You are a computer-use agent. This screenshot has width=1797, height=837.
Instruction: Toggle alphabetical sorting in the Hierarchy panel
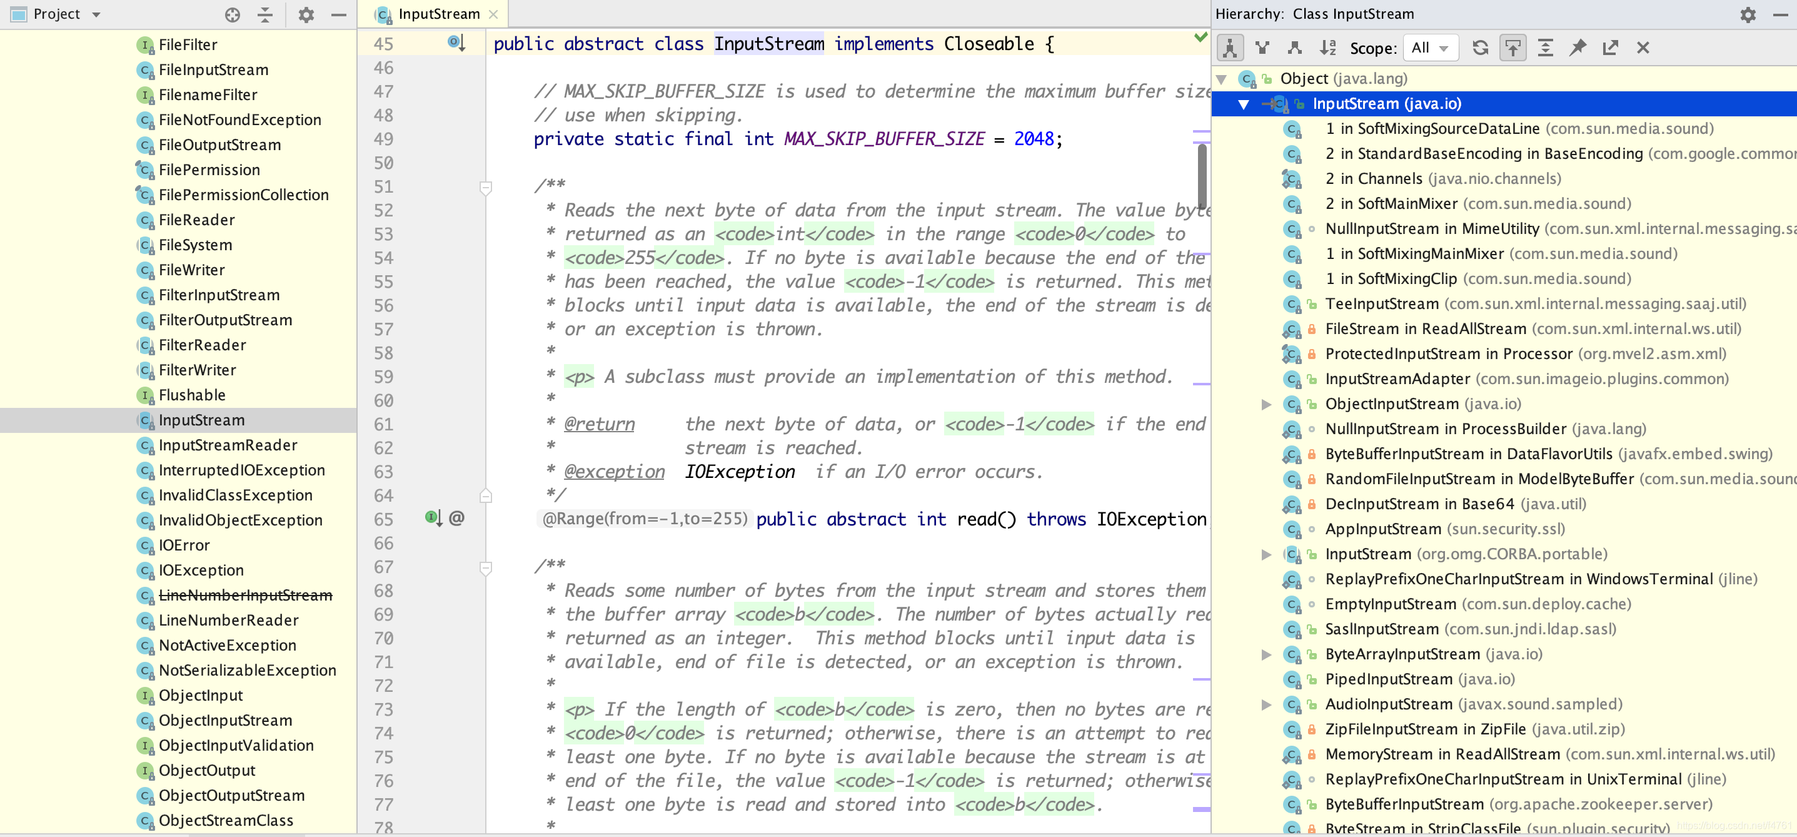1327,48
